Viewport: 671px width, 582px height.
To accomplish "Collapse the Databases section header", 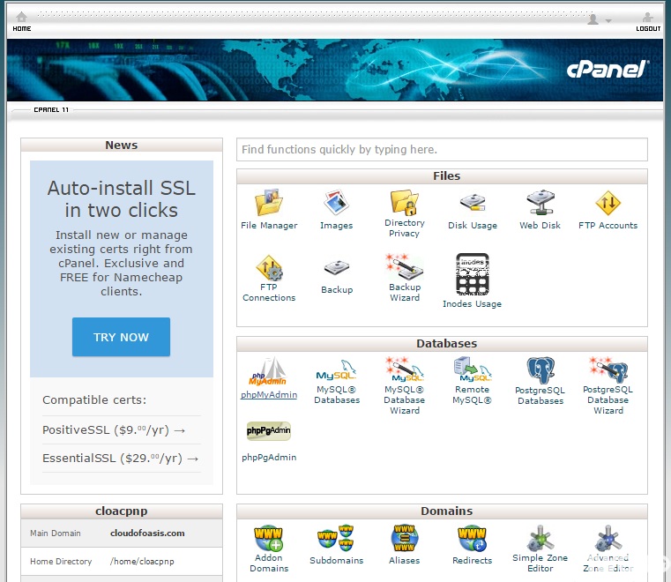I will pos(442,344).
